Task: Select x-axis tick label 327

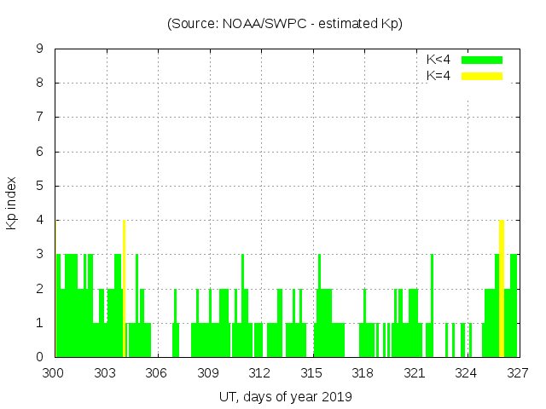Action: tap(518, 372)
